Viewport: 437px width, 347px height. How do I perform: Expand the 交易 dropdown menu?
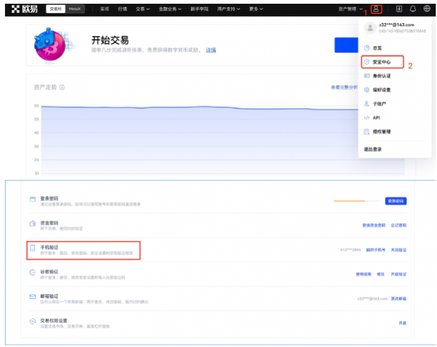tap(143, 9)
